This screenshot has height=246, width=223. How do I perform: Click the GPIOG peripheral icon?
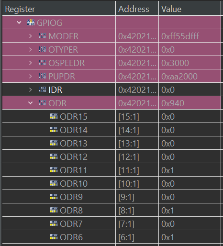[31, 22]
